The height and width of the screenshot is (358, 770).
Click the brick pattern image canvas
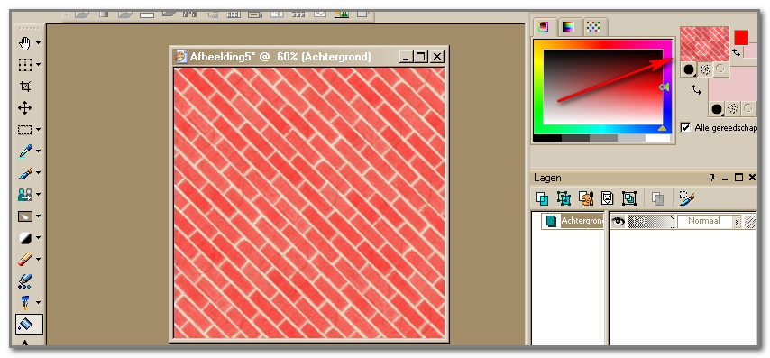click(309, 203)
